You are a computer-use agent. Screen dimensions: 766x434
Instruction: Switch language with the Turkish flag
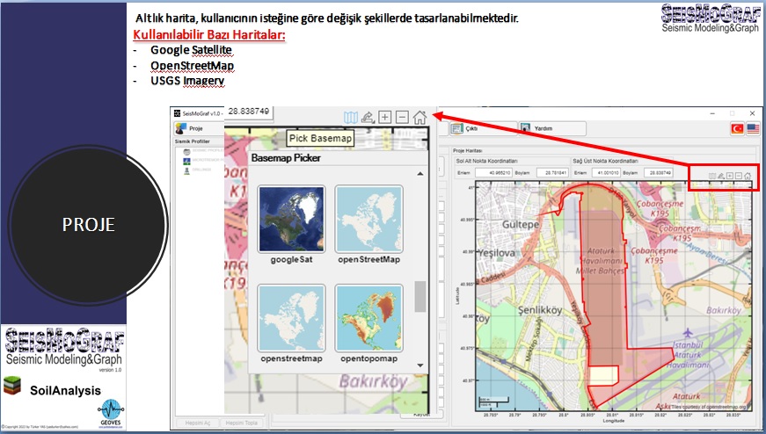[737, 129]
